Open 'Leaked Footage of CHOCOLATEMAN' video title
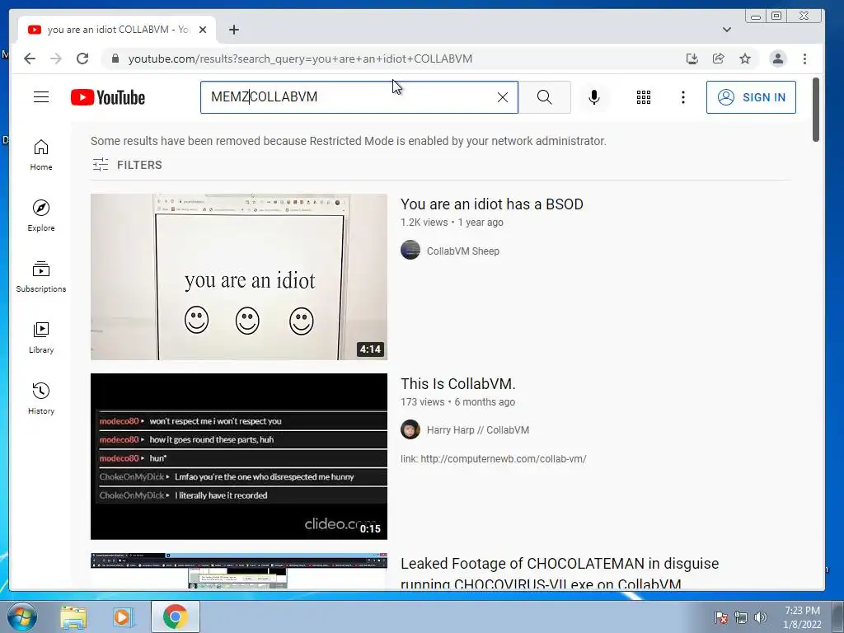 pos(560,574)
